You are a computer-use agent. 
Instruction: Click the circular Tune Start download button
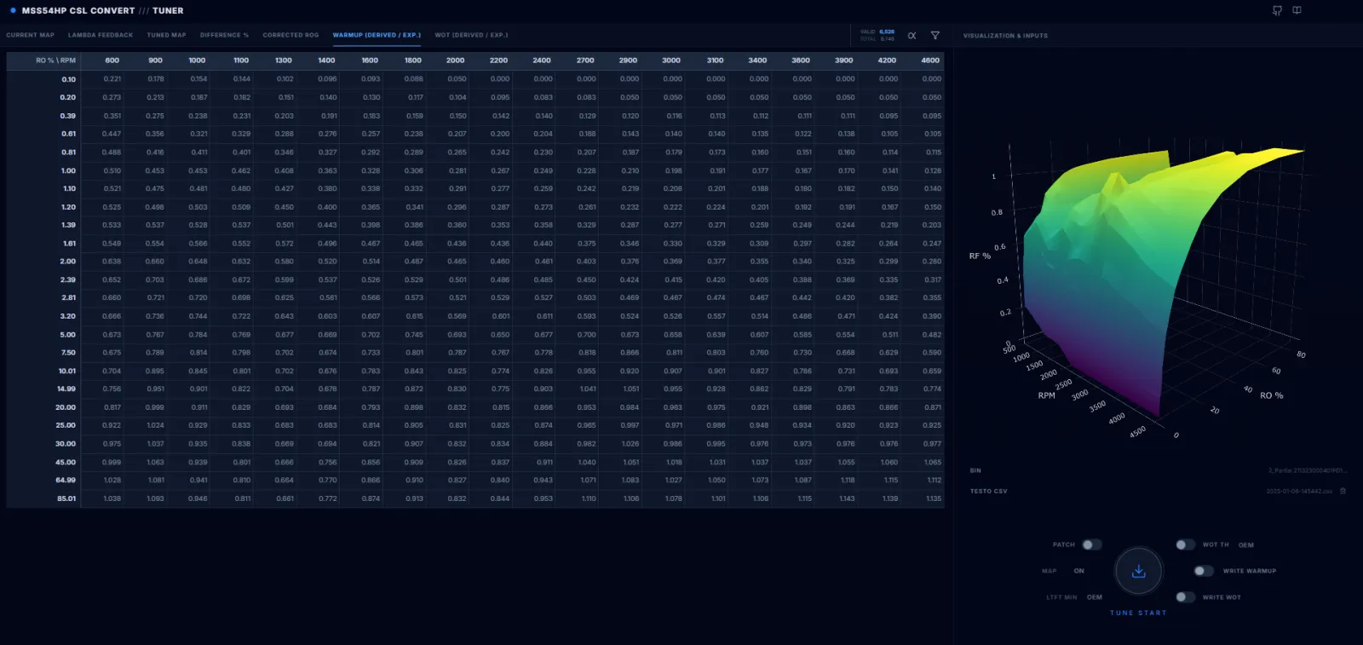[1138, 571]
